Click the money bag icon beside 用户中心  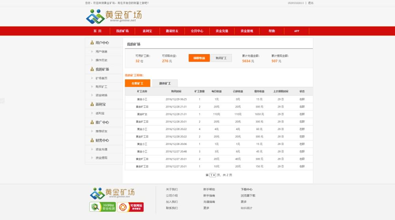pyautogui.click(x=92, y=43)
